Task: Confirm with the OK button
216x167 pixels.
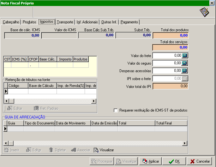Action: [x=174, y=161]
